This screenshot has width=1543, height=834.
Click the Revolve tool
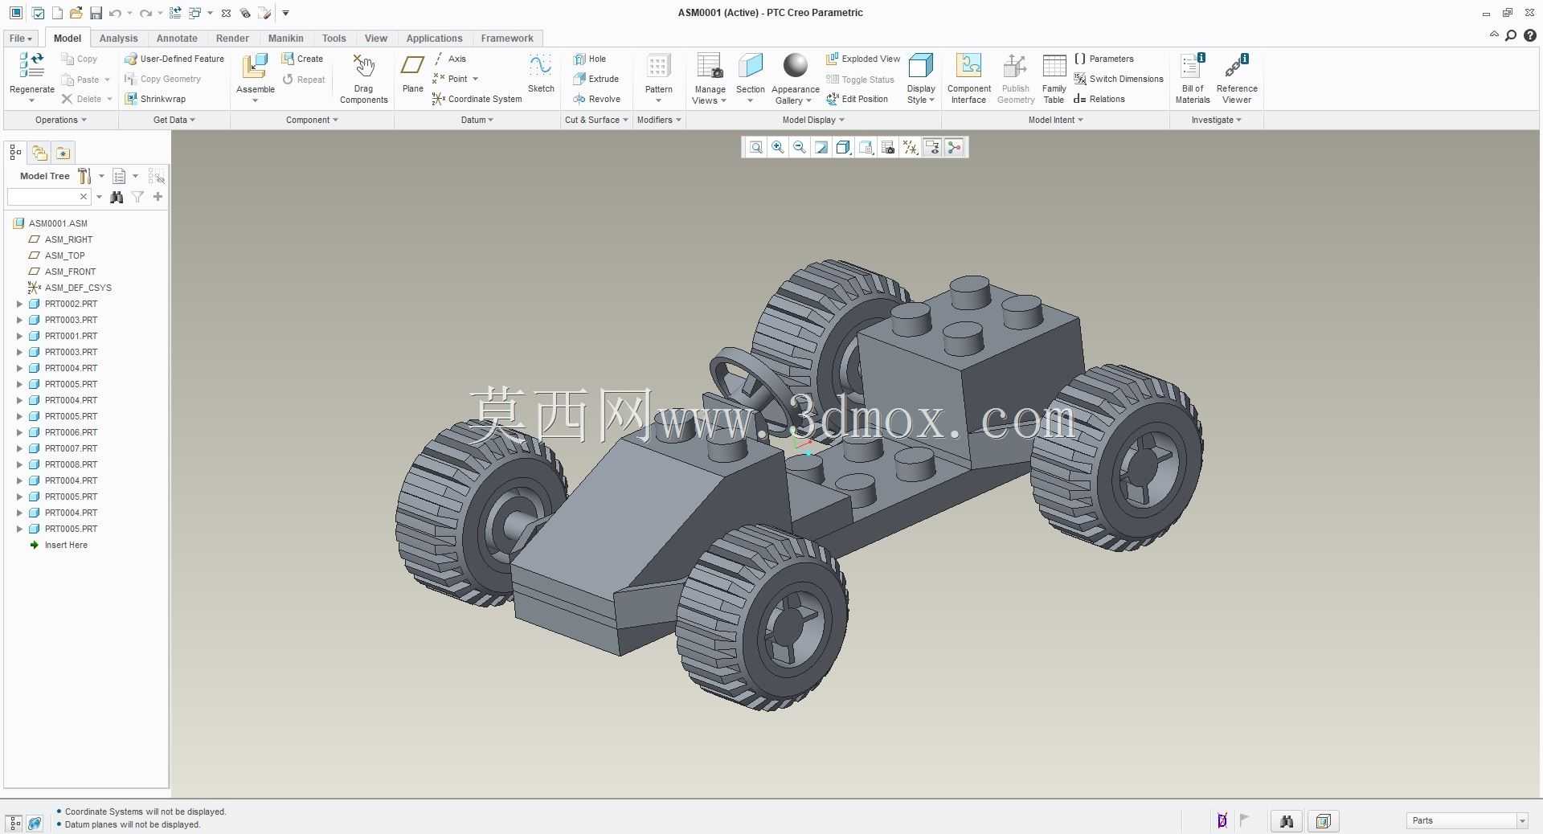pyautogui.click(x=597, y=99)
